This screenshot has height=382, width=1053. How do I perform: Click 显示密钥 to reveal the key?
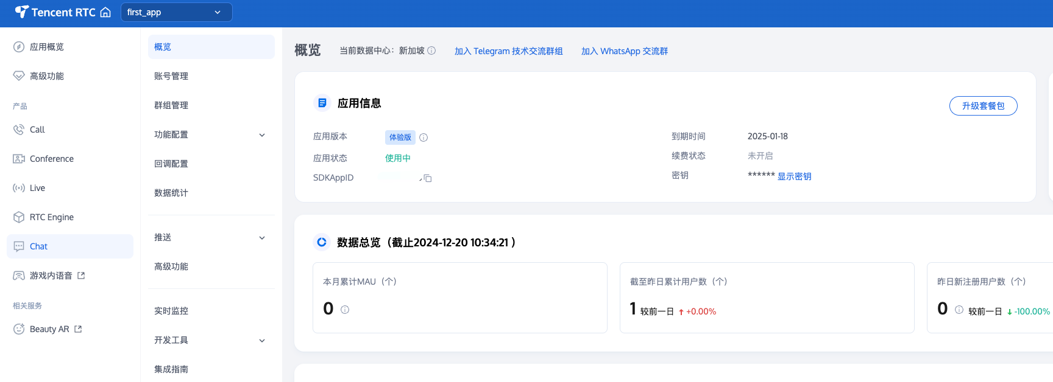click(x=795, y=176)
